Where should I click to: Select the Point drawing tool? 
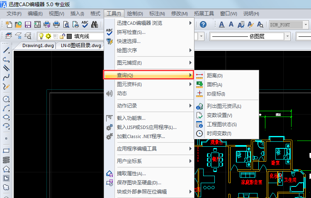click(x=6, y=138)
